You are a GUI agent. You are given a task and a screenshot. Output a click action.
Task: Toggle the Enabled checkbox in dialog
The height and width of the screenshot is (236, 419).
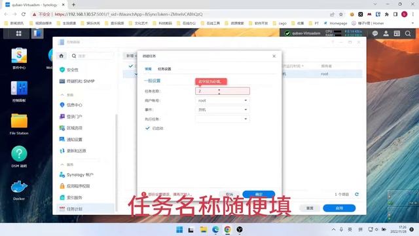tap(147, 128)
